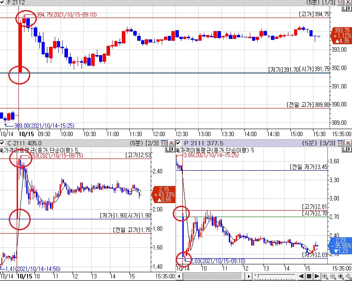Click the 3.65(2021/10/14-15:25) annotation
352x281 pixels.
(x=211, y=155)
